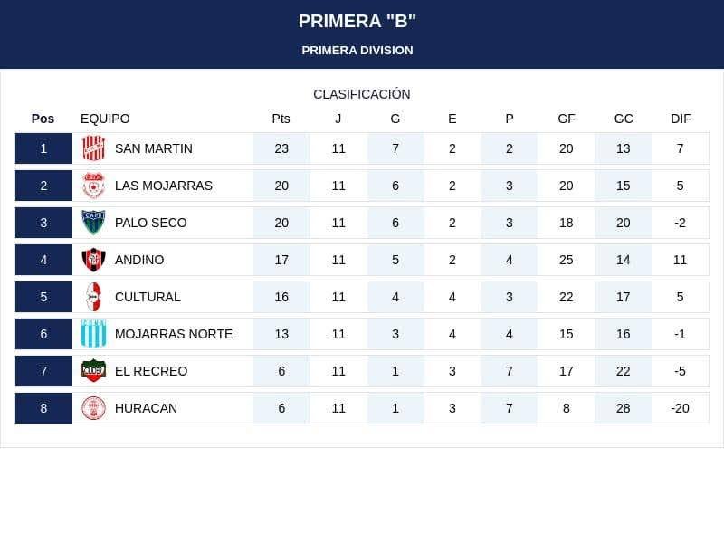Click the San Martin team crest

[x=94, y=148]
